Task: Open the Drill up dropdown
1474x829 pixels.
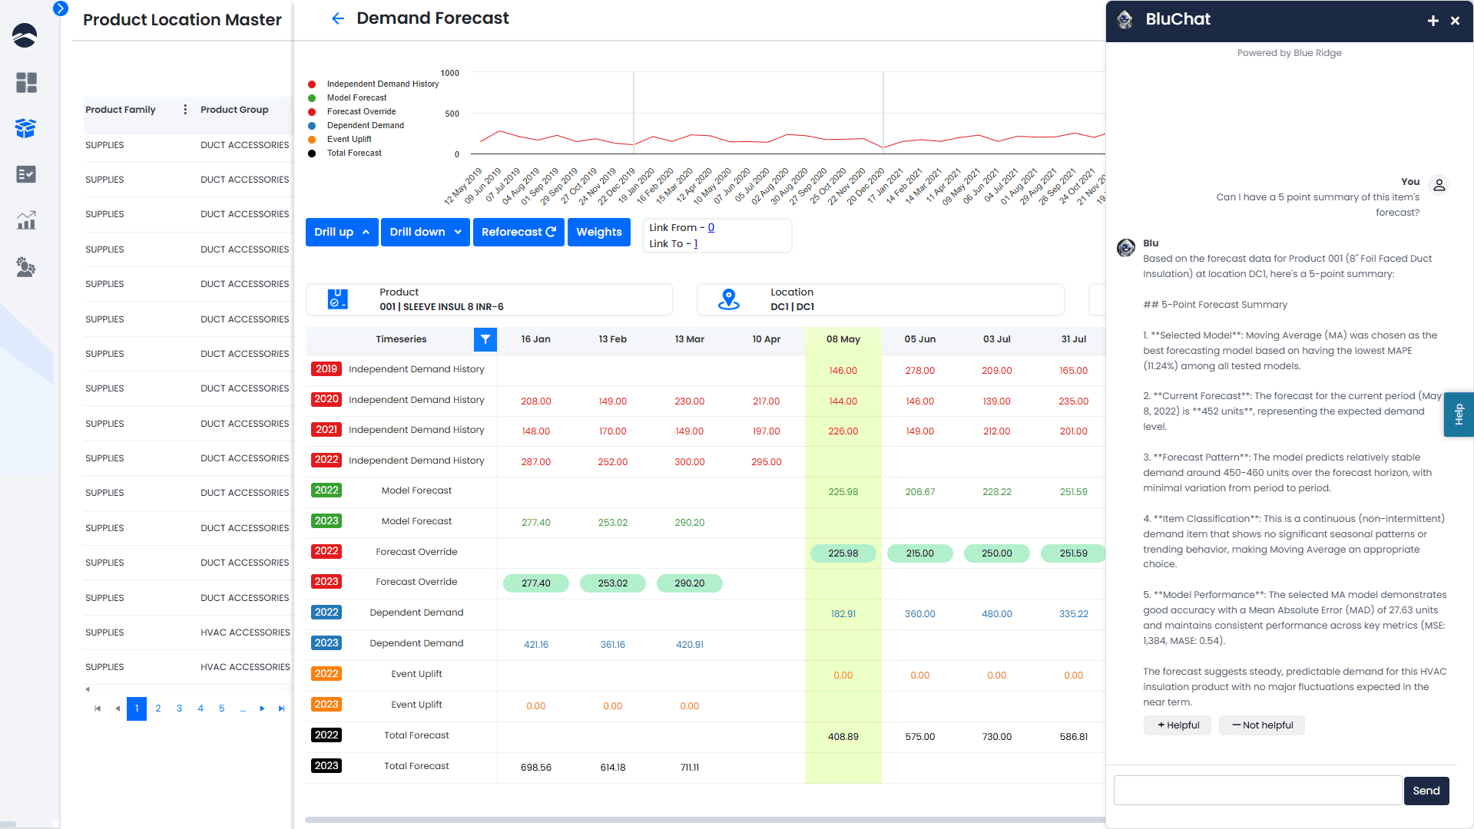Action: point(342,233)
